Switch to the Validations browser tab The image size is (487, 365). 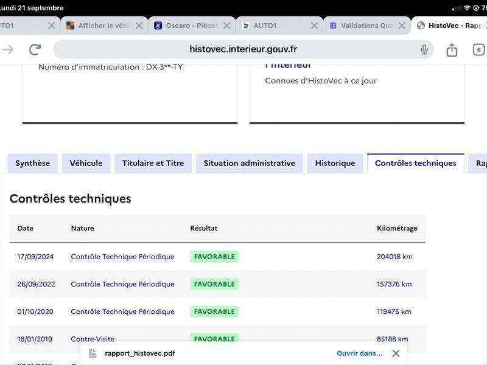tap(362, 26)
